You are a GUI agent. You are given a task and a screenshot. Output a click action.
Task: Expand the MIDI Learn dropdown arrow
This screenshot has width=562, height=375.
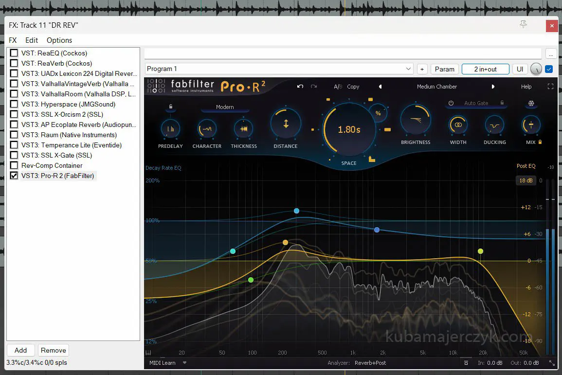184,363
